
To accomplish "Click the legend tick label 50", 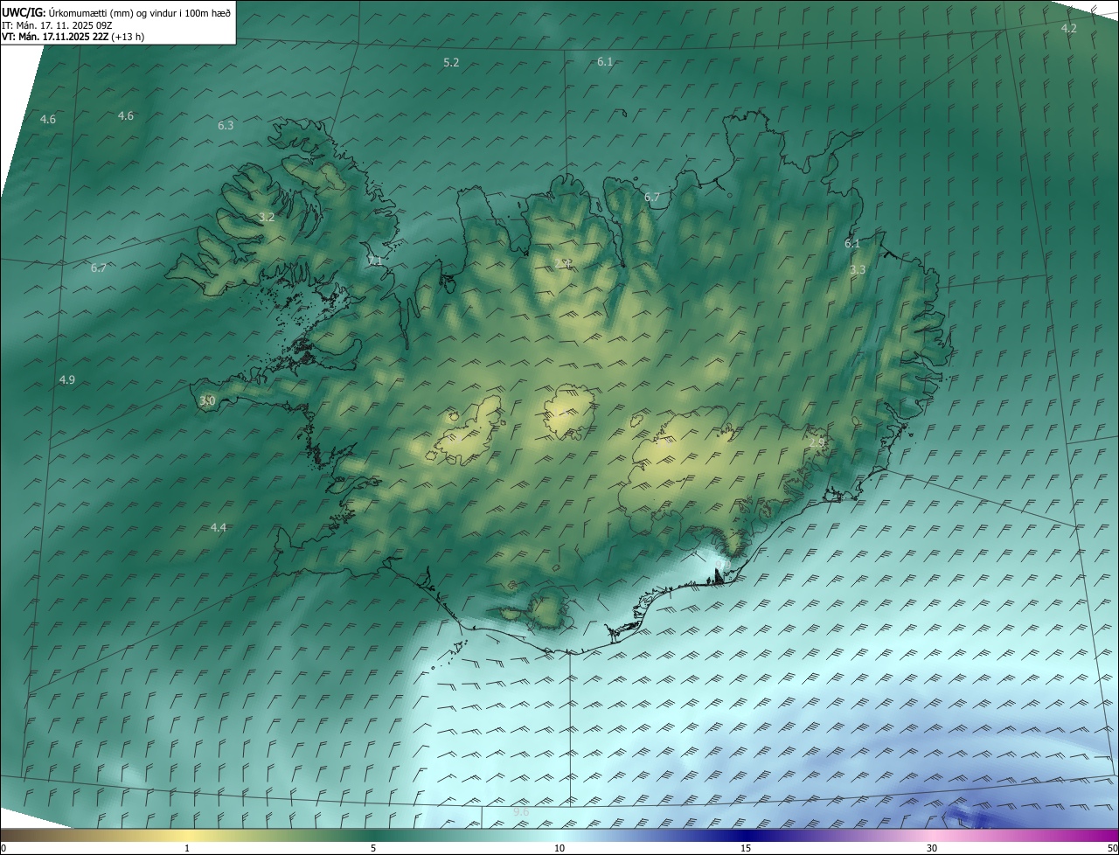I will tap(1112, 848).
